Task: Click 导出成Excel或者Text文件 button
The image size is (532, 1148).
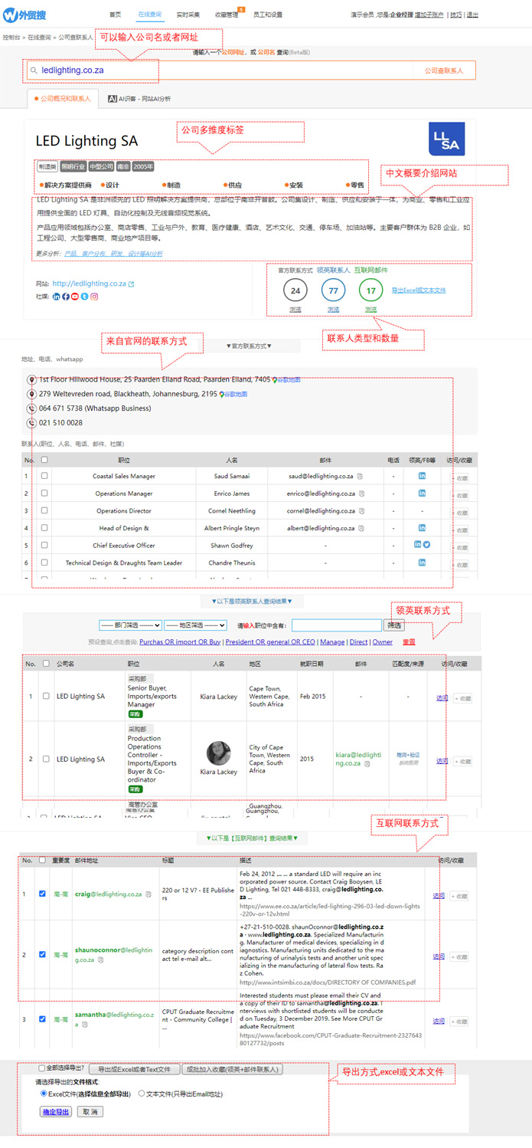Action: point(135,1069)
